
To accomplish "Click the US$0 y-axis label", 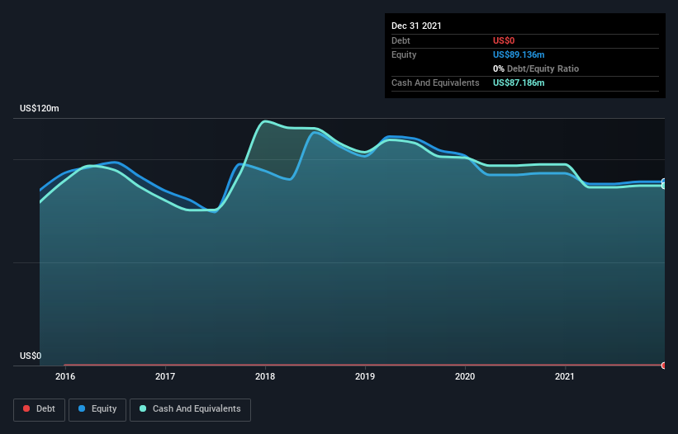I will pos(31,356).
